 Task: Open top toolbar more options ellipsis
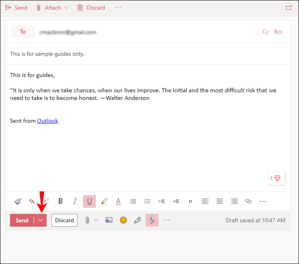(x=118, y=8)
